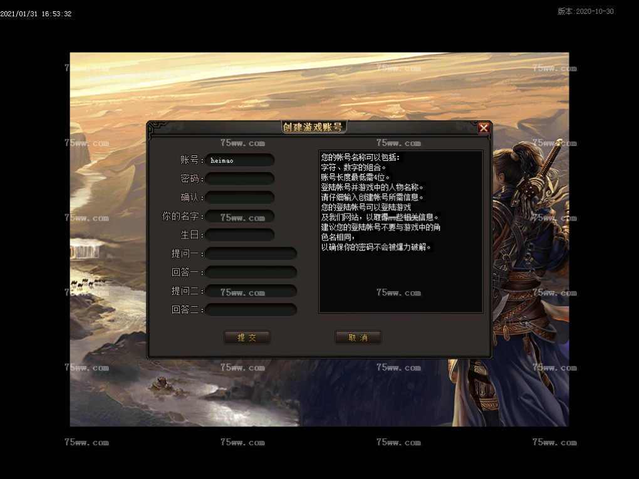Click into the 生日 birthday field

[240, 235]
